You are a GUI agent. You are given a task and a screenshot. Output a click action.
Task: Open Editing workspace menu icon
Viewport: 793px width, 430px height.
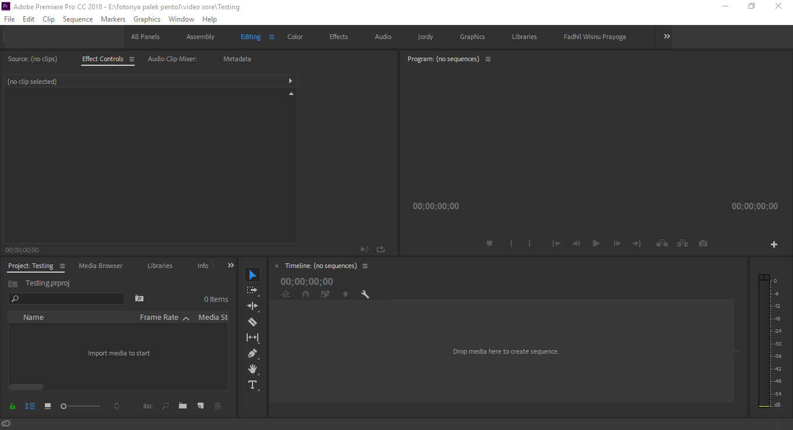pos(271,37)
